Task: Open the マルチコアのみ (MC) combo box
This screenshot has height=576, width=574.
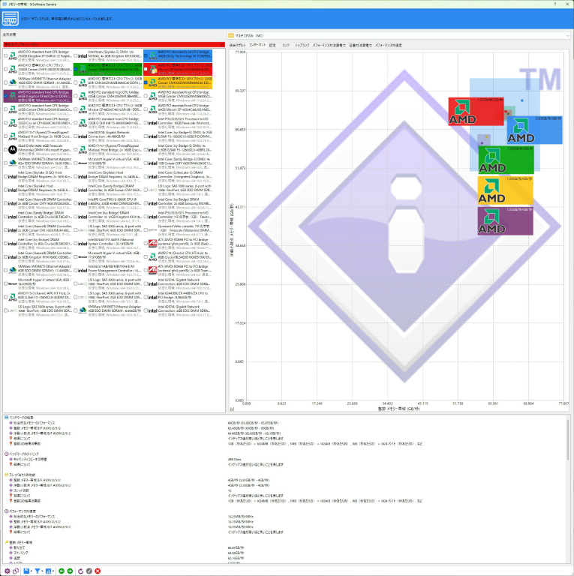Action: (x=398, y=36)
